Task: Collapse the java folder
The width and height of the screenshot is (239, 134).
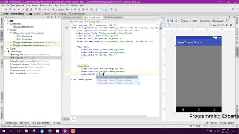Action: (x=8, y=30)
